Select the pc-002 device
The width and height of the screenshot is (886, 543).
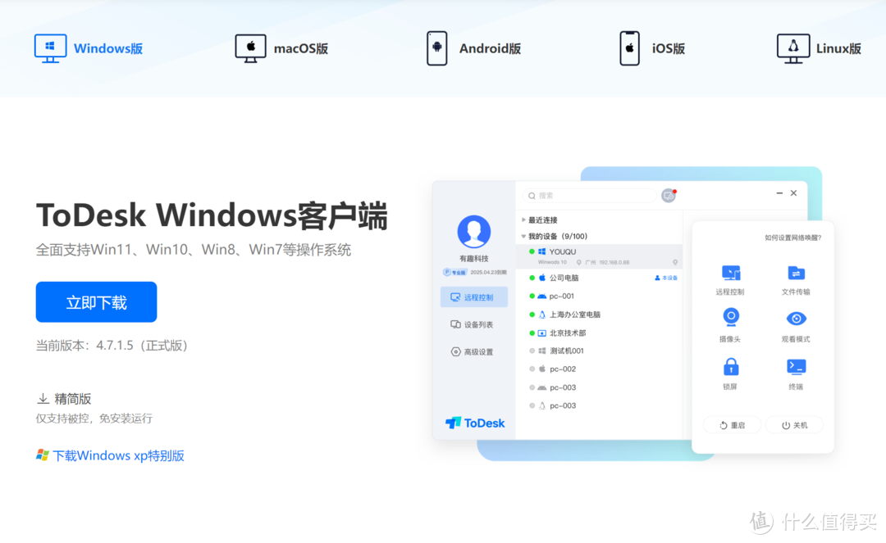pos(599,369)
